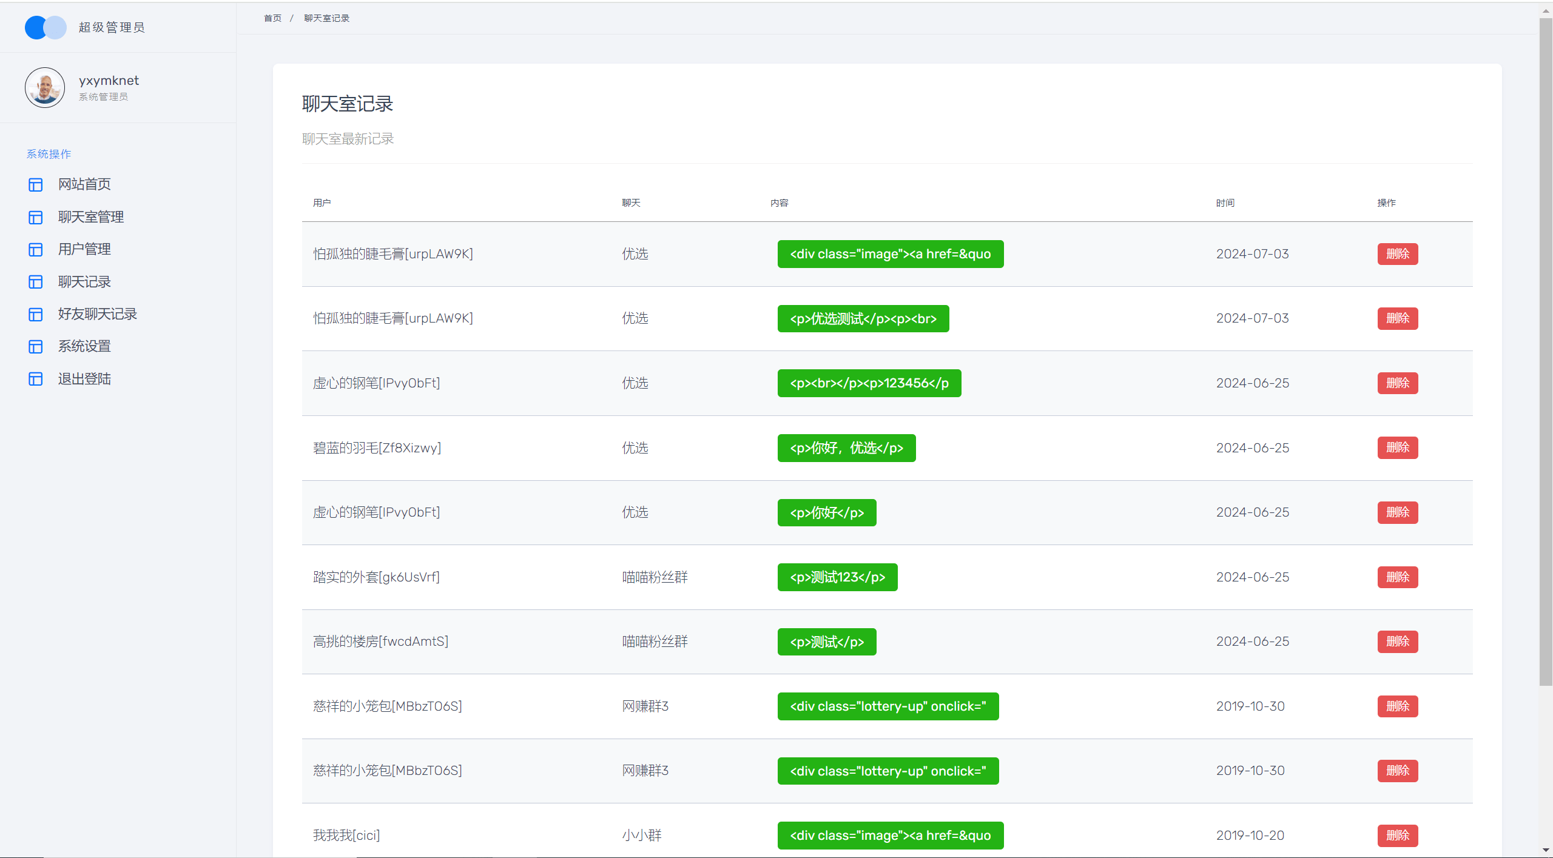Click the 用户管理 sidebar icon
This screenshot has width=1553, height=858.
[x=36, y=249]
